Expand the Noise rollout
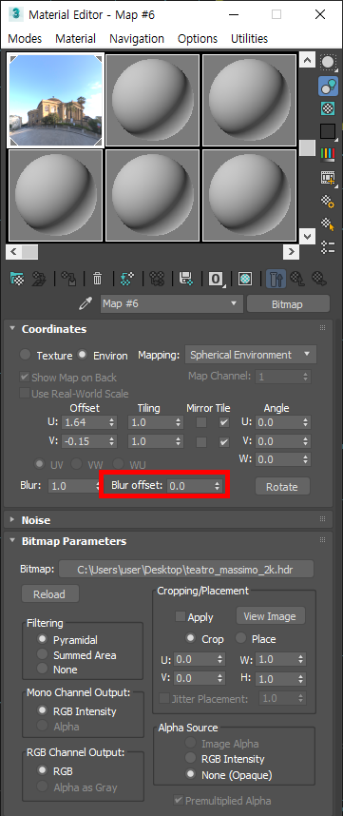The height and width of the screenshot is (816, 343). 13,520
